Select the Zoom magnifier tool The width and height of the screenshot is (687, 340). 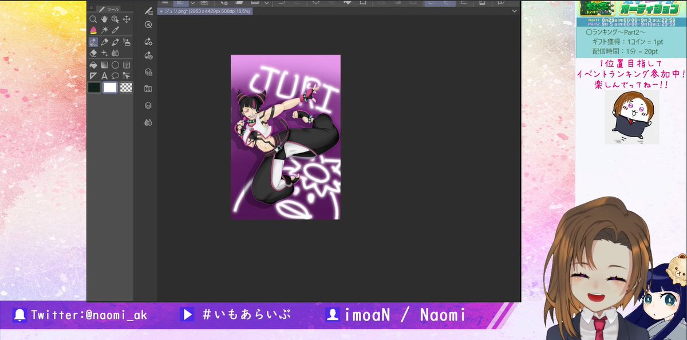pos(93,19)
